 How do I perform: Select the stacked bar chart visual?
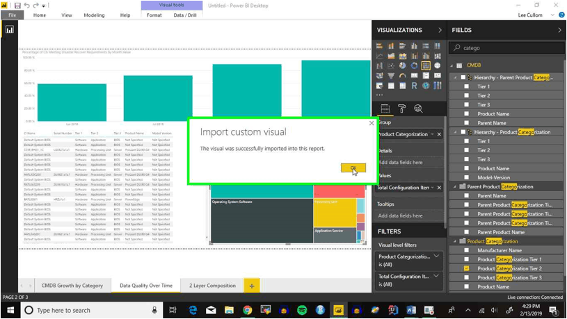pos(379,46)
